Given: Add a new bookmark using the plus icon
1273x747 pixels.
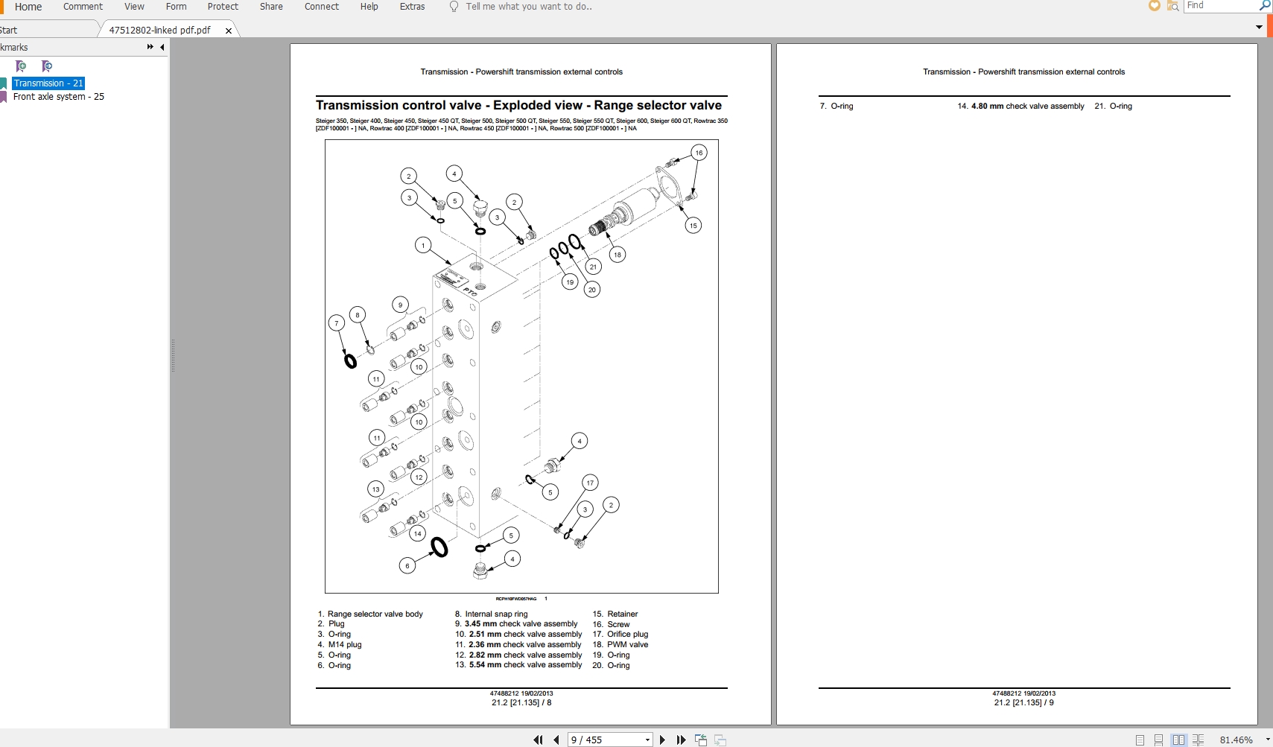Looking at the screenshot, I should click(21, 66).
